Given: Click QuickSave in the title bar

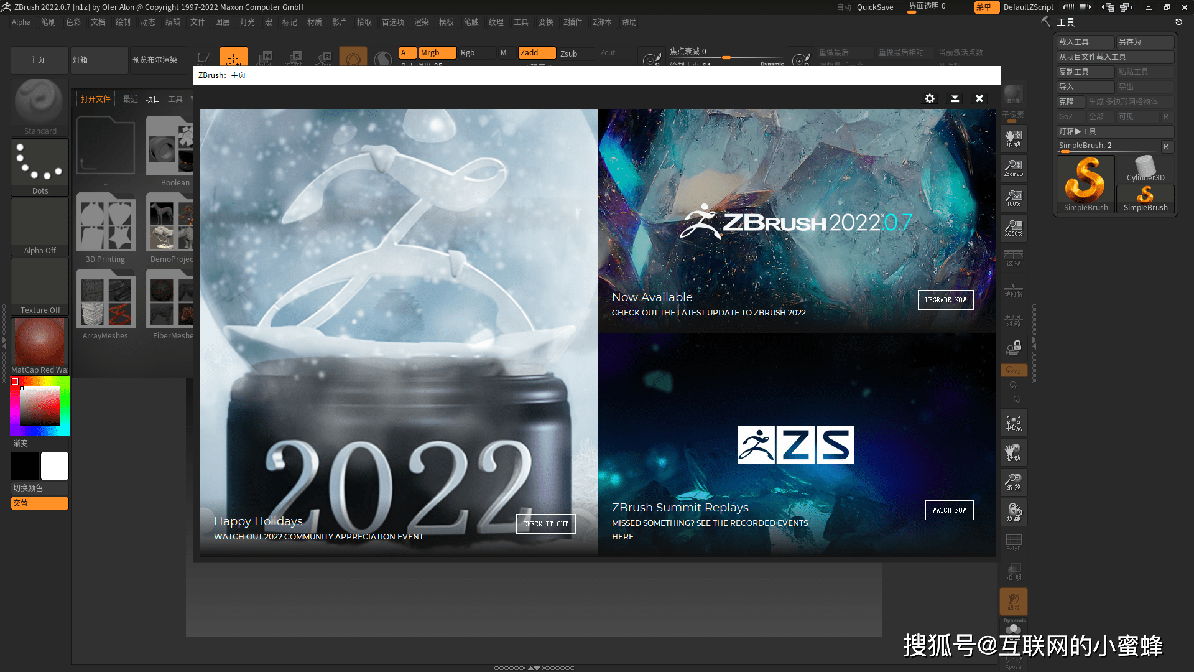Looking at the screenshot, I should pos(874,7).
